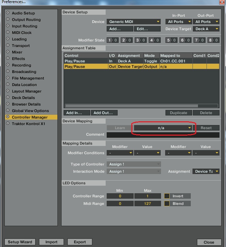Open the Device Target Deck A dropdown
The height and width of the screenshot is (247, 226).
point(206,29)
